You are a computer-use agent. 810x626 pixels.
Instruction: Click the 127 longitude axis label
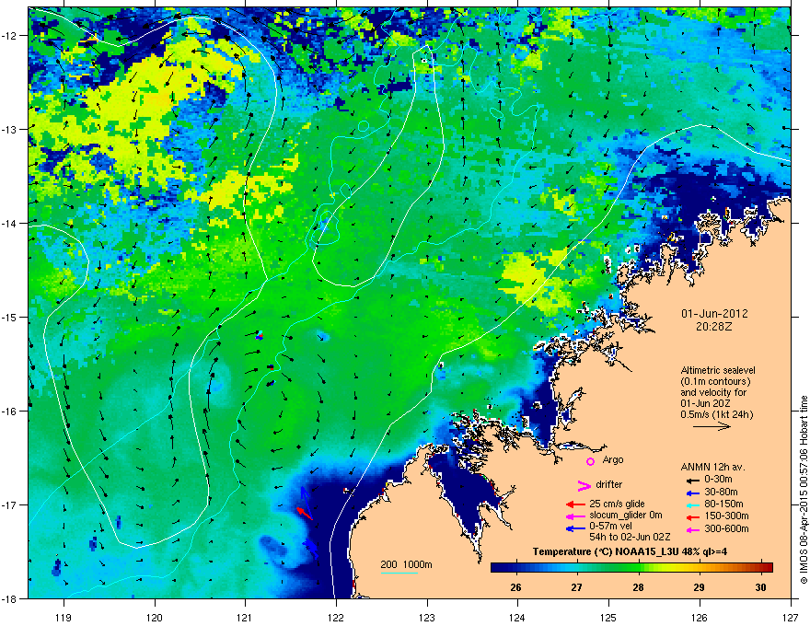[x=791, y=617]
